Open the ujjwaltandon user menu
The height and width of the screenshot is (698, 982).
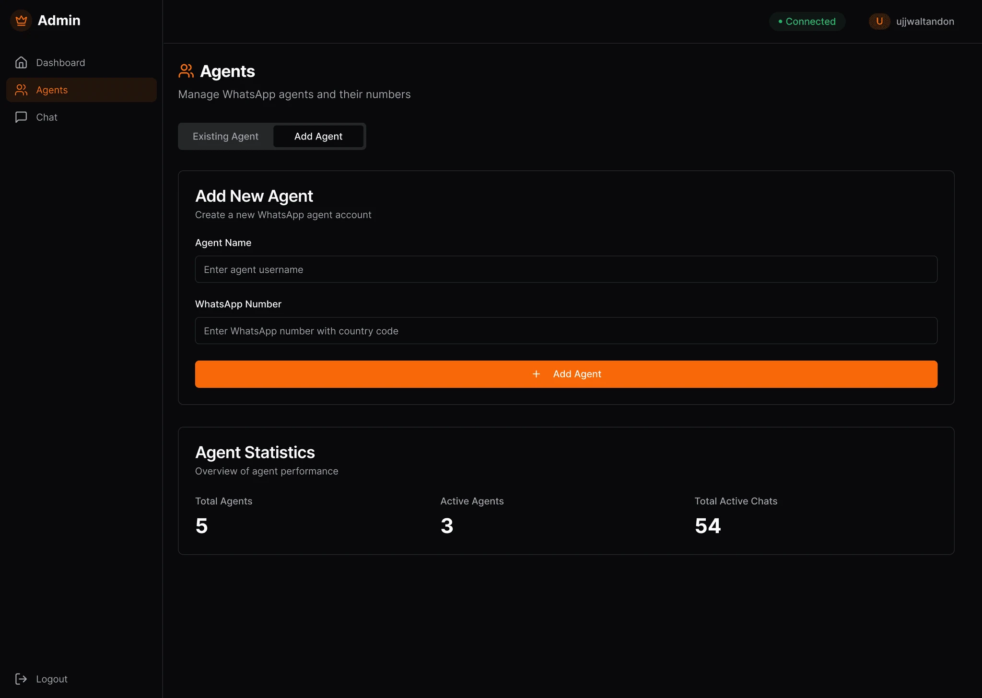click(912, 21)
